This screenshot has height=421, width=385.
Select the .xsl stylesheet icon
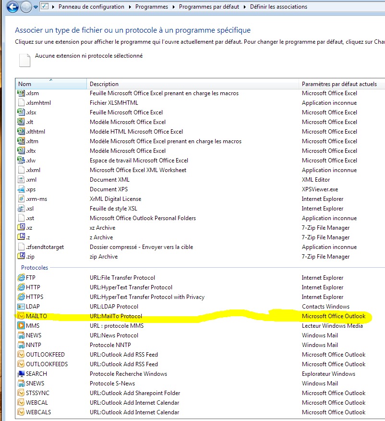(x=21, y=209)
